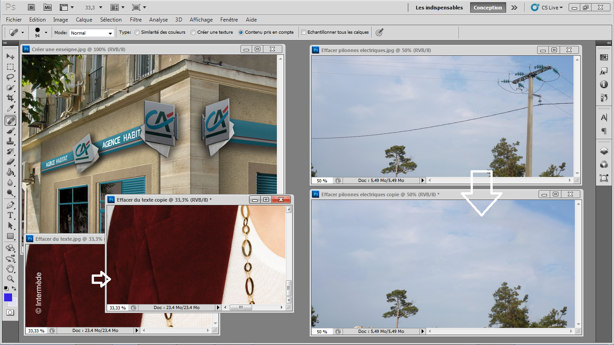Select the History Brush tool
Image resolution: width=614 pixels, height=345 pixels.
point(10,151)
